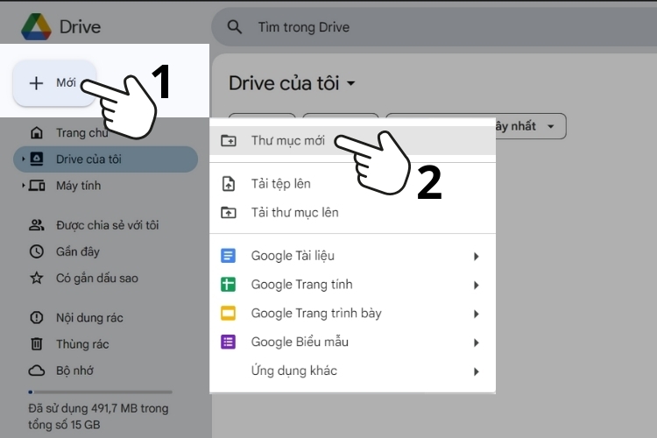657x438 pixels.
Task: Expand the Google Biểu mẫu submenu arrow
Action: (476, 343)
